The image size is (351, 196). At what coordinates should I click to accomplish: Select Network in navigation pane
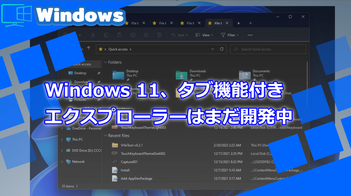[x=78, y=161]
